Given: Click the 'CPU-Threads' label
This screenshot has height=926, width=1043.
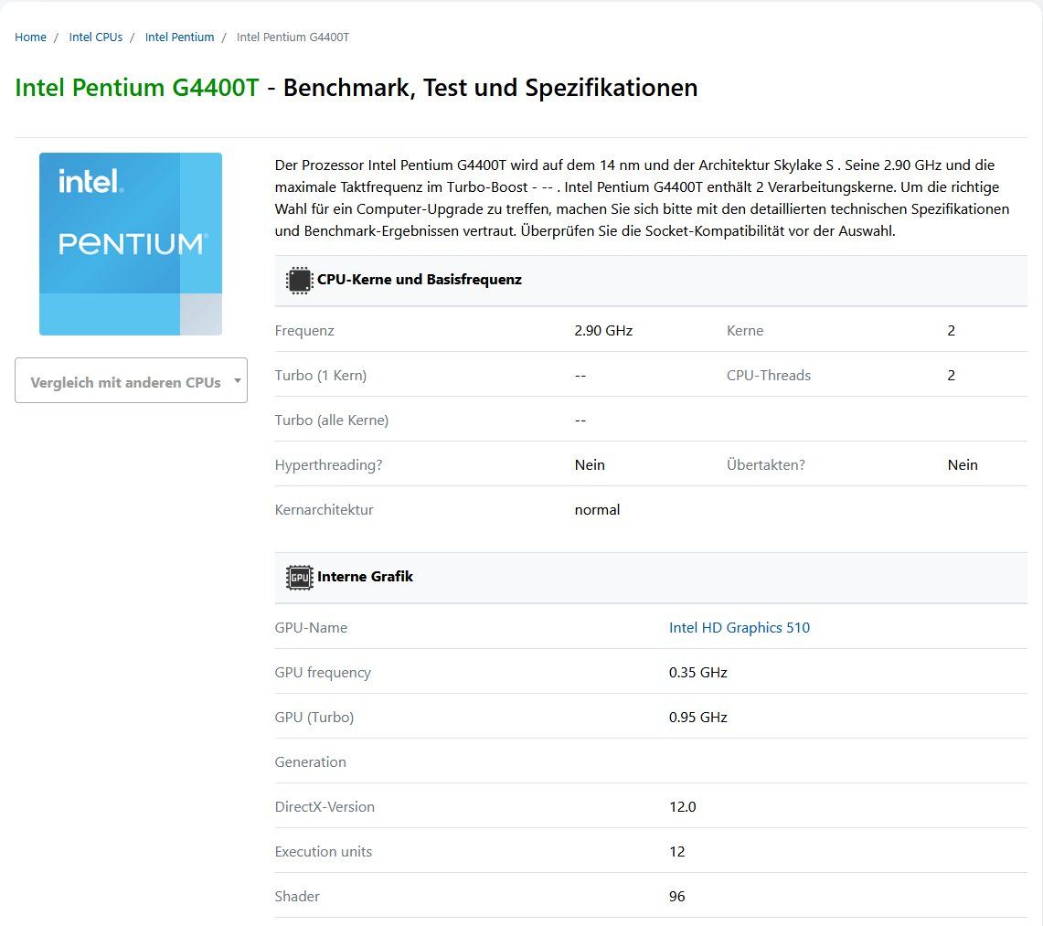Looking at the screenshot, I should tap(768, 375).
